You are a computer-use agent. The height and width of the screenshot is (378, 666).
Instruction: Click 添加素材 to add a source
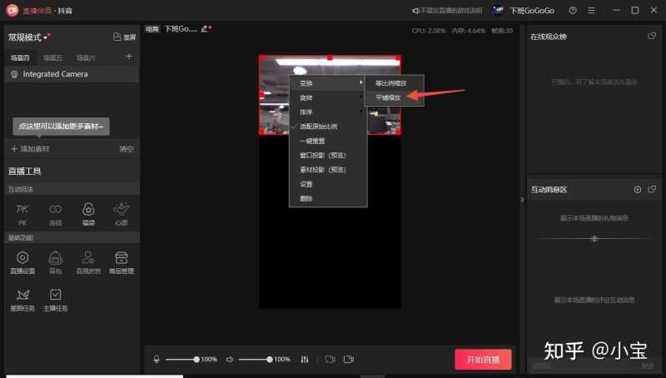[x=30, y=148]
